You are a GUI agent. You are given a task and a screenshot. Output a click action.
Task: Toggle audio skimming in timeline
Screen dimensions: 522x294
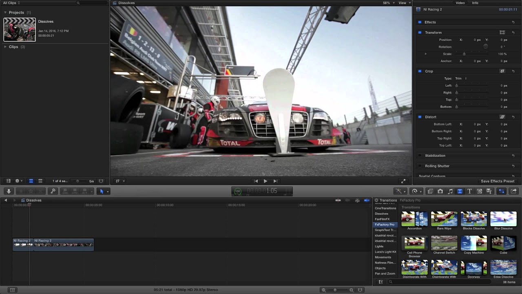(x=347, y=200)
